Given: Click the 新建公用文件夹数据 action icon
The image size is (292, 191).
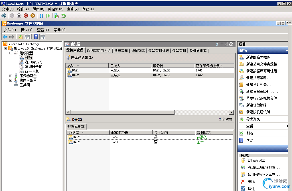Looking at the screenshot, I should [241, 64].
